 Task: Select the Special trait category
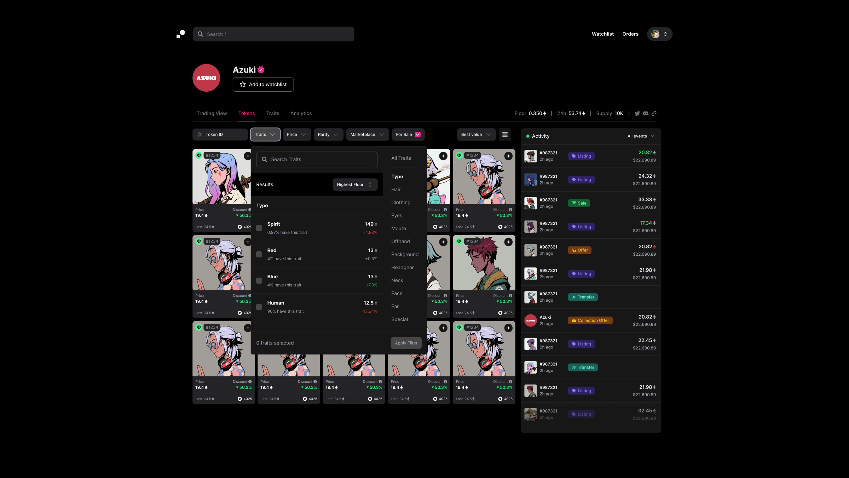click(x=399, y=319)
